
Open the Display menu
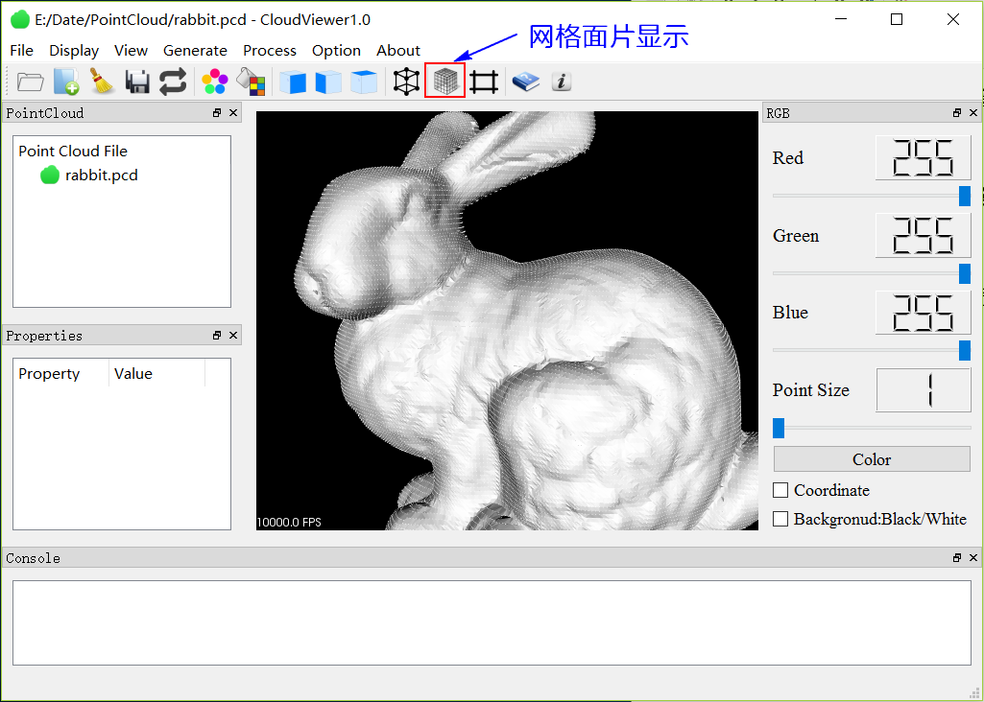point(74,51)
